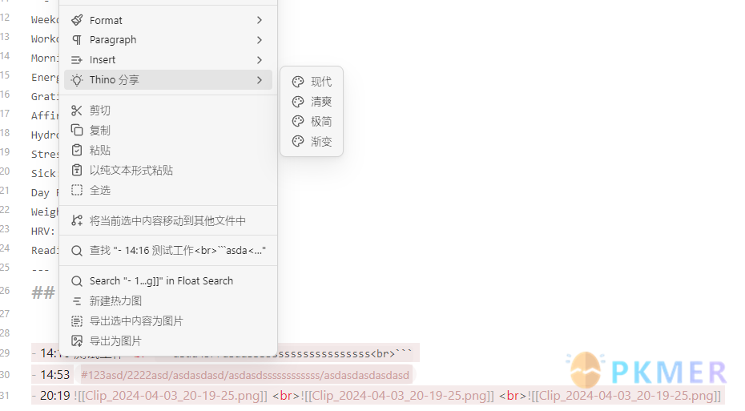Click the dashed square select-all icon
This screenshot has width=745, height=411.
(x=76, y=190)
